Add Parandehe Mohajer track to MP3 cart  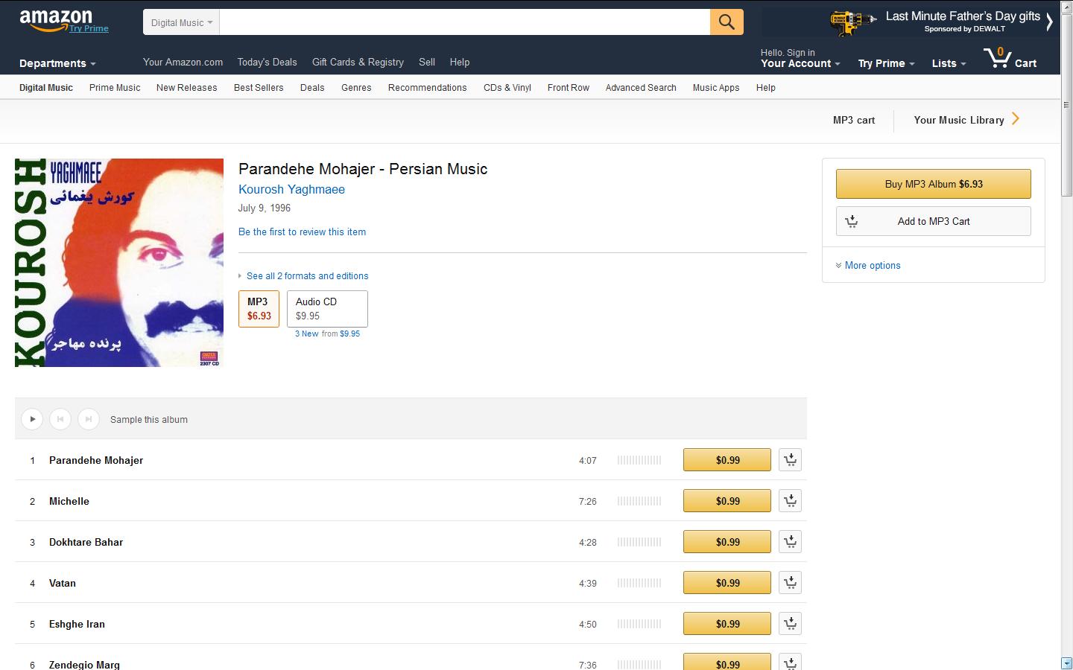tap(790, 460)
